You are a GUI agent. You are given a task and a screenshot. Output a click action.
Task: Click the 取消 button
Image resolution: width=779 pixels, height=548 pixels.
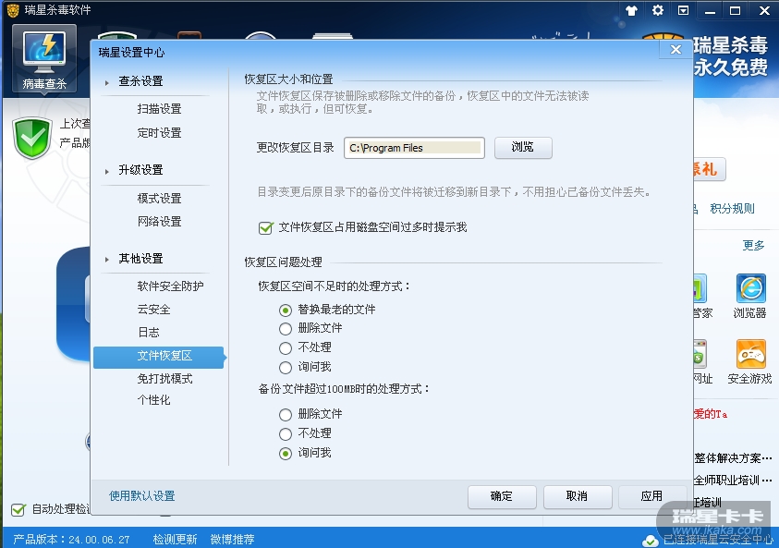tap(578, 496)
